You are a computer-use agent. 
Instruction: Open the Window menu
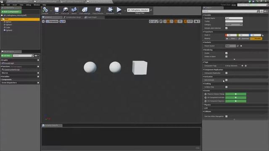pos(37,5)
